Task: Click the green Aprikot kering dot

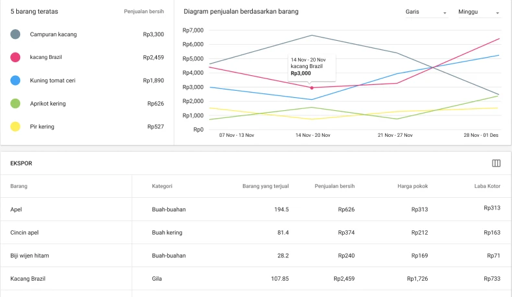Action: [x=16, y=104]
